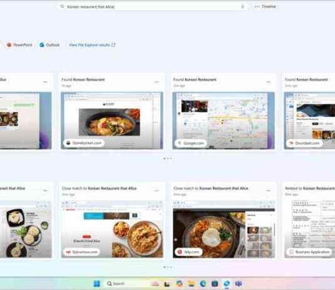Open more options on the cut-off bottom-row dumpling card
This screenshot has height=290, width=335.
click(45, 190)
